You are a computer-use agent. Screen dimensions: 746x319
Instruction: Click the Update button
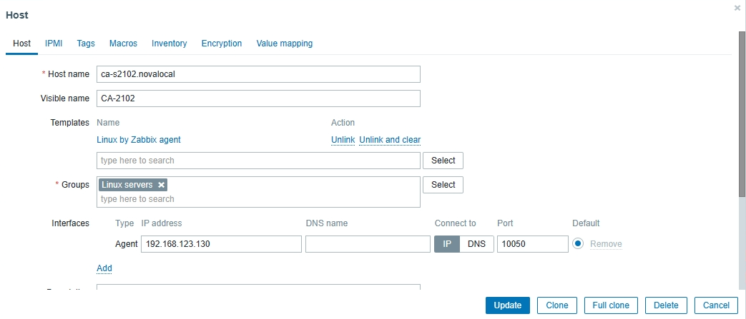[508, 305]
